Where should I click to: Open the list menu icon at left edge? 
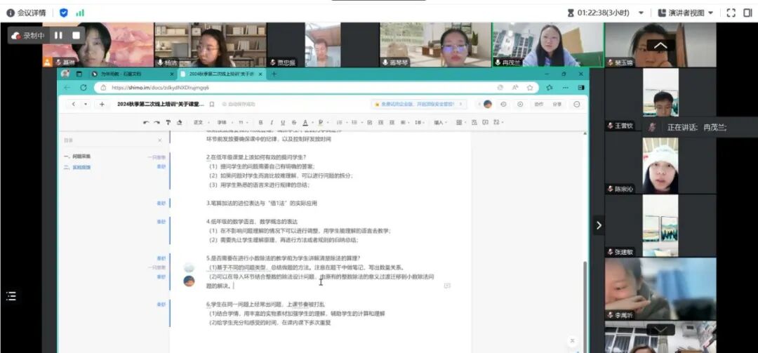(x=11, y=296)
